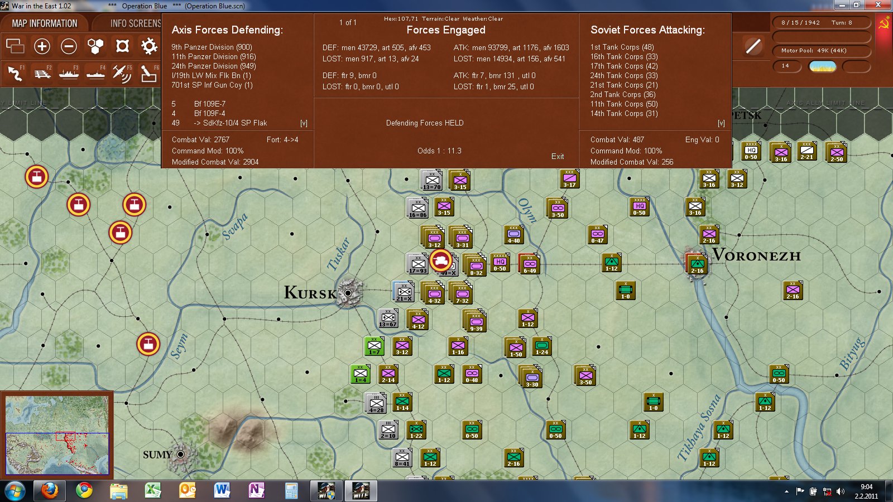Click 16th Tank Corps in attackers list

coord(624,56)
